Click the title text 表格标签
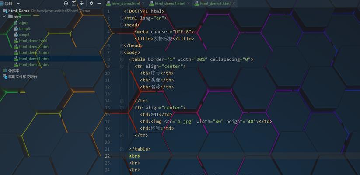This screenshot has width=360, height=175. [163, 38]
